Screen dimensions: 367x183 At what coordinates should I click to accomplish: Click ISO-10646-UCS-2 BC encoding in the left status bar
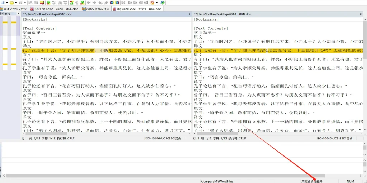160,138
